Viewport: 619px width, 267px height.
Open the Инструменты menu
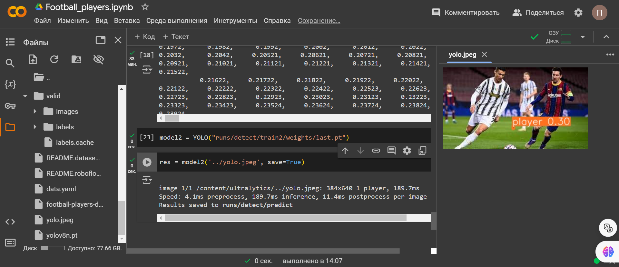coord(235,21)
